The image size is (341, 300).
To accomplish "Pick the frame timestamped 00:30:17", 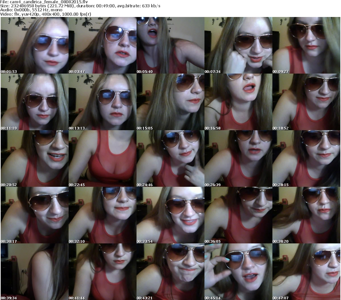I will point(35,215).
